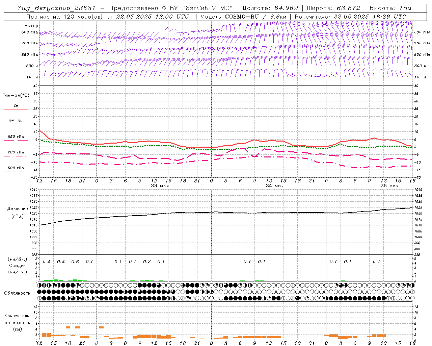The width and height of the screenshot is (432, 346).
Task: Click the Ветер wind panel label
Action: tap(31, 26)
